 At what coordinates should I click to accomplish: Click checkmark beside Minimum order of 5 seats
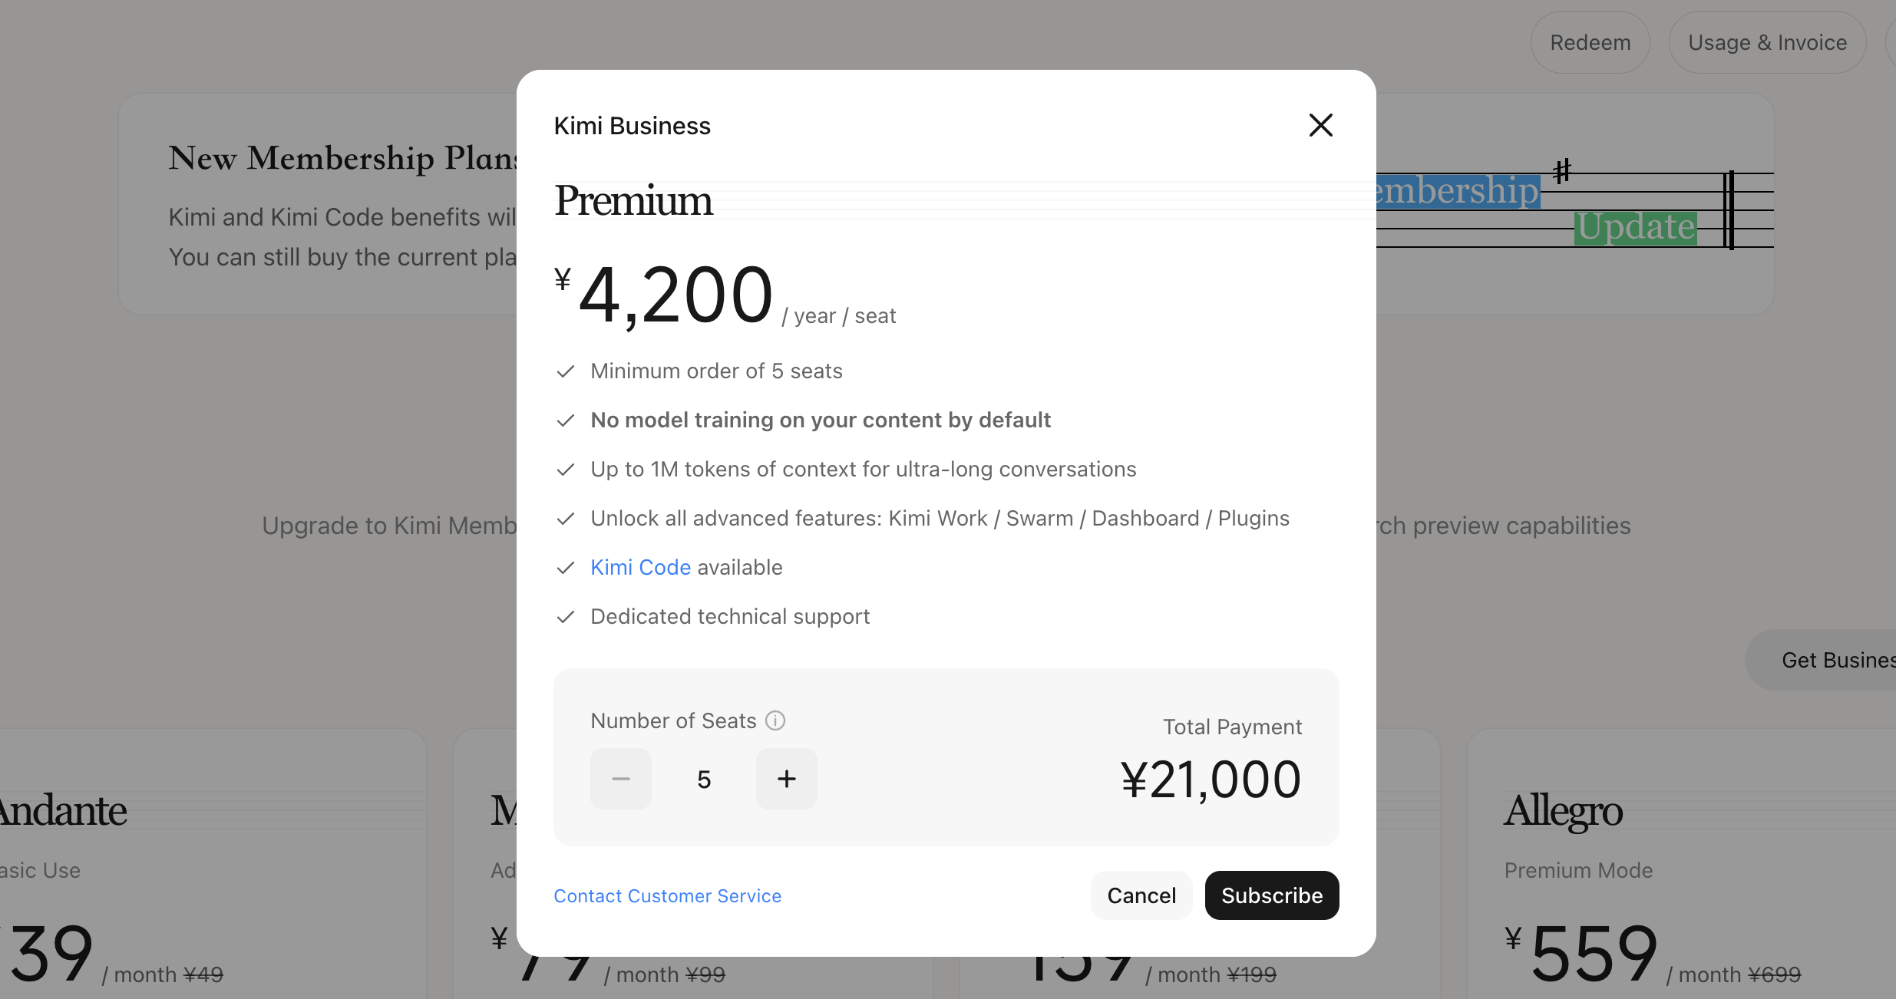(566, 371)
